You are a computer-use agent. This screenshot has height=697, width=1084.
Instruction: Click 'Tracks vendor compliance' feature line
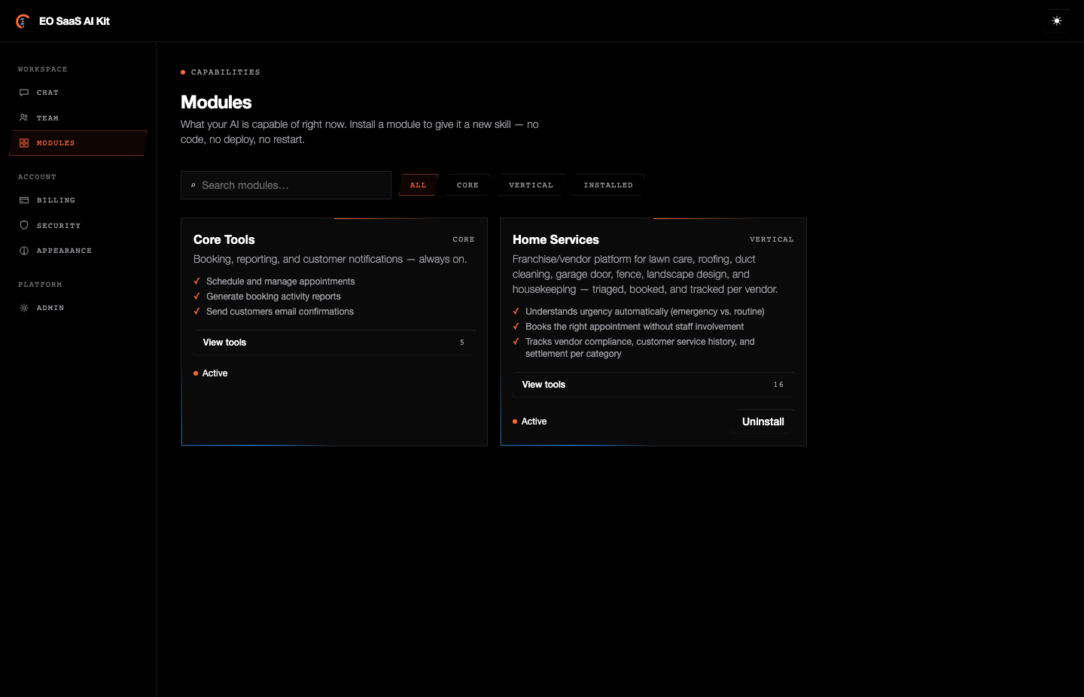640,348
